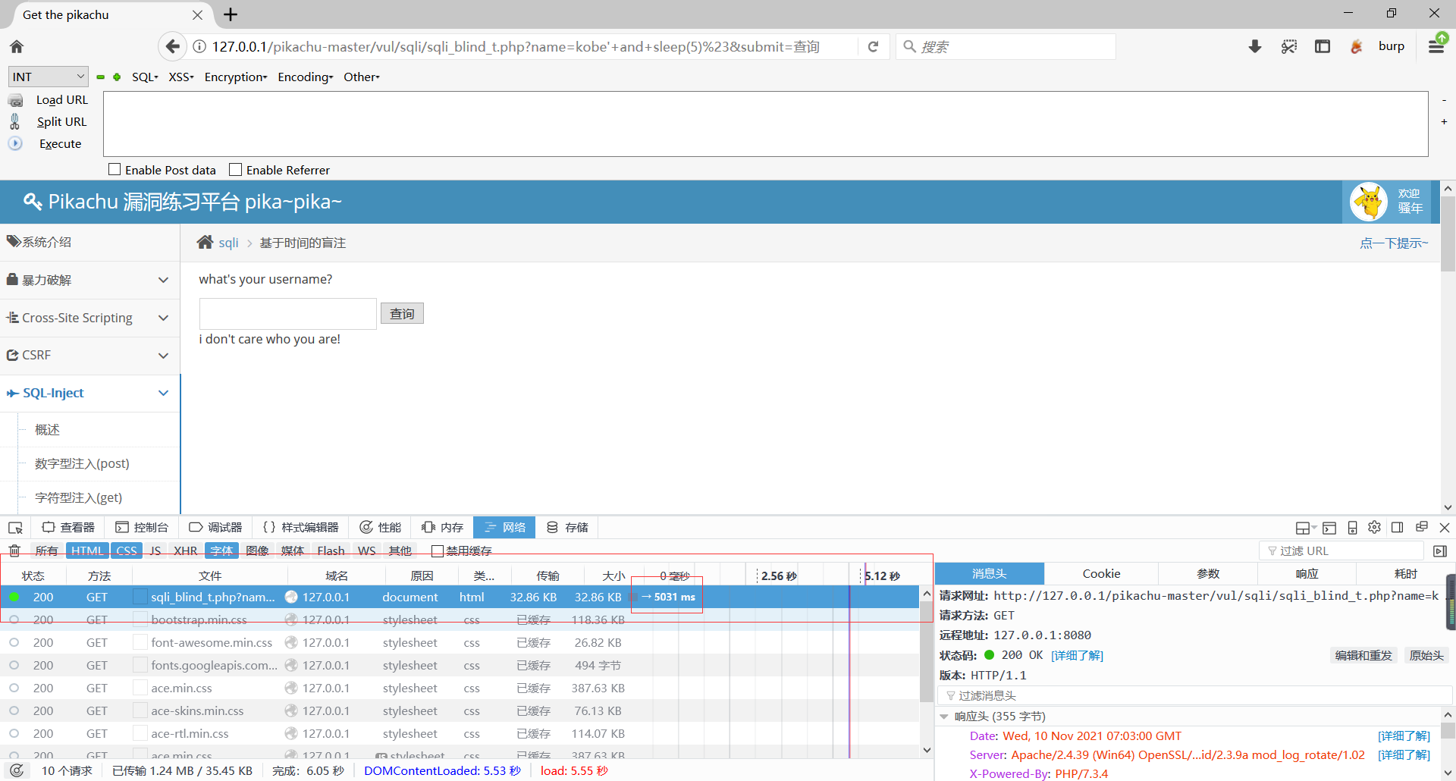The height and width of the screenshot is (781, 1456).
Task: Click the Pikachu avatar image
Action: coord(1369,202)
